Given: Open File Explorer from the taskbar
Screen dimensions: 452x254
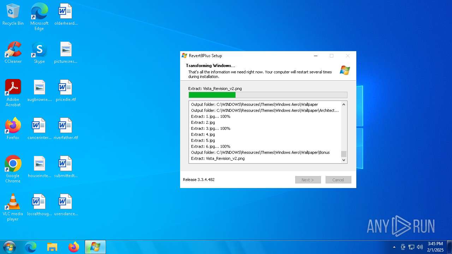Looking at the screenshot, I should tap(52, 247).
